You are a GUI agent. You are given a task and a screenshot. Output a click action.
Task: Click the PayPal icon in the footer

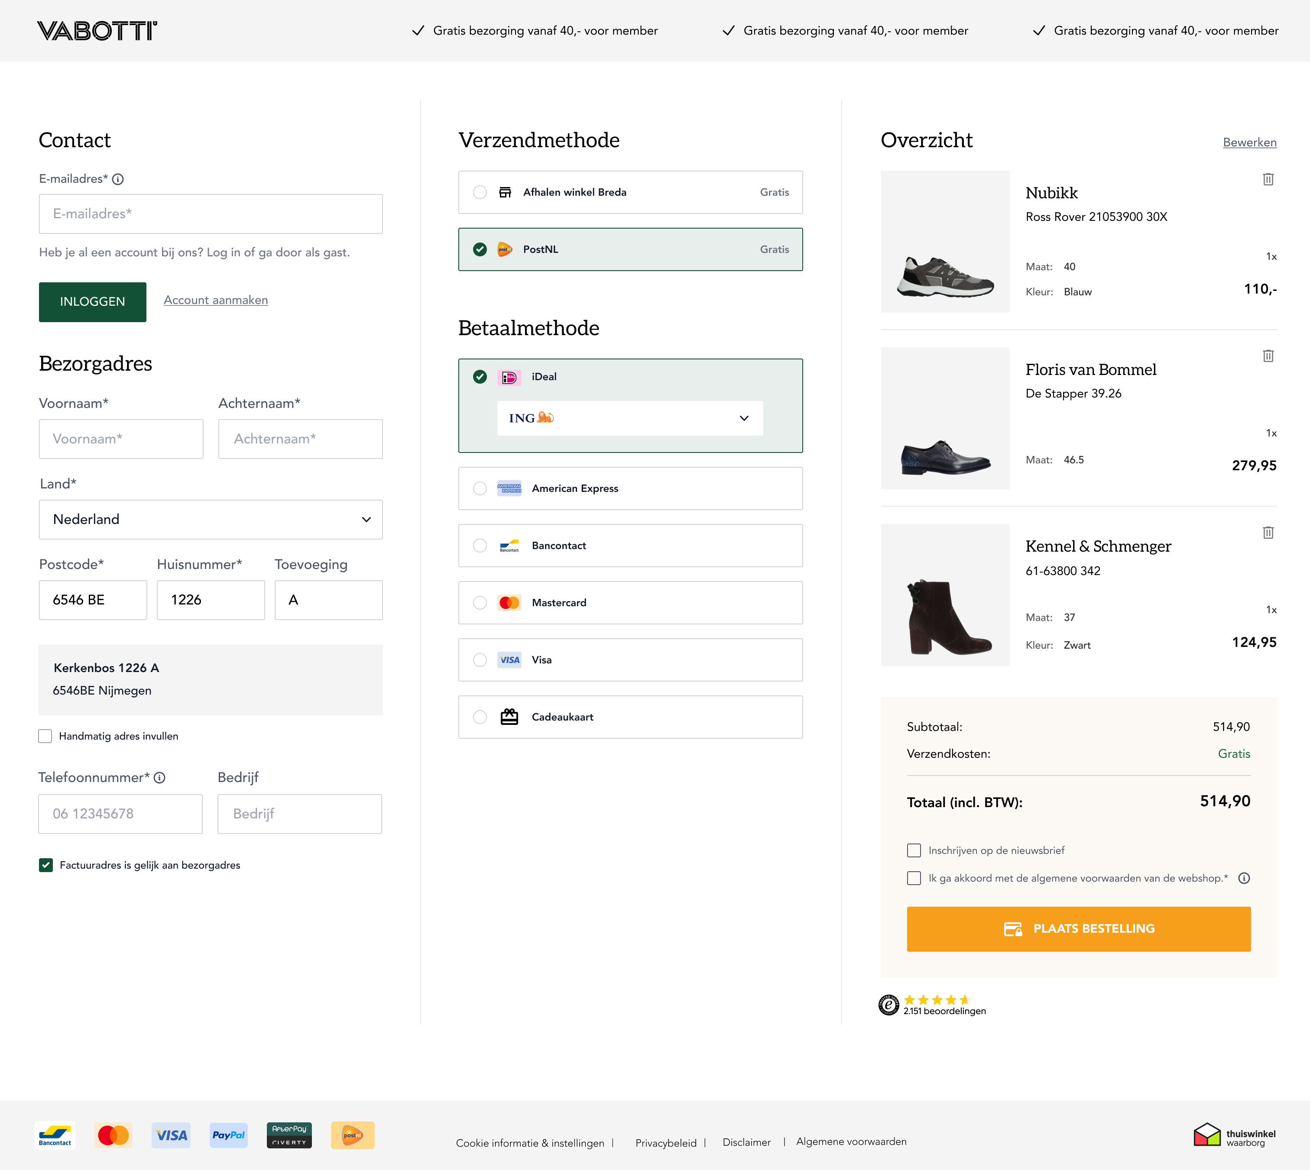tap(228, 1135)
